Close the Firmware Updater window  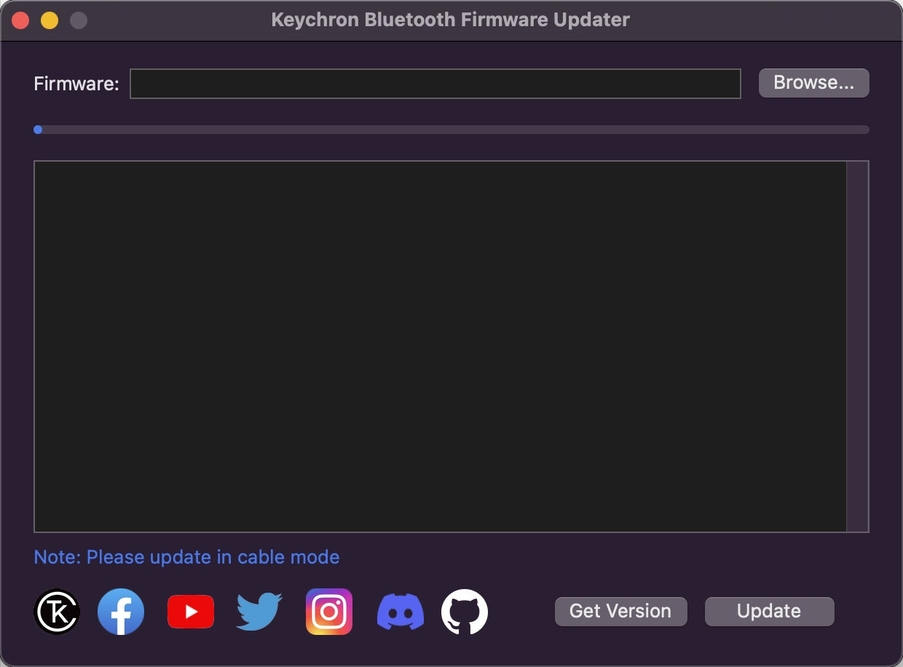[20, 20]
